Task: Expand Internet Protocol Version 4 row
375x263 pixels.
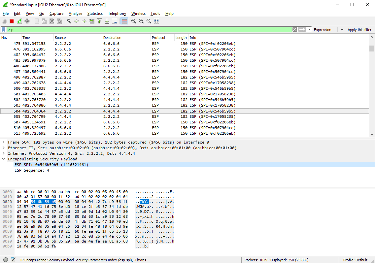Action: (x=4, y=153)
